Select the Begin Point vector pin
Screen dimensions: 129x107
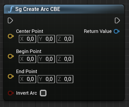[x=11, y=56]
